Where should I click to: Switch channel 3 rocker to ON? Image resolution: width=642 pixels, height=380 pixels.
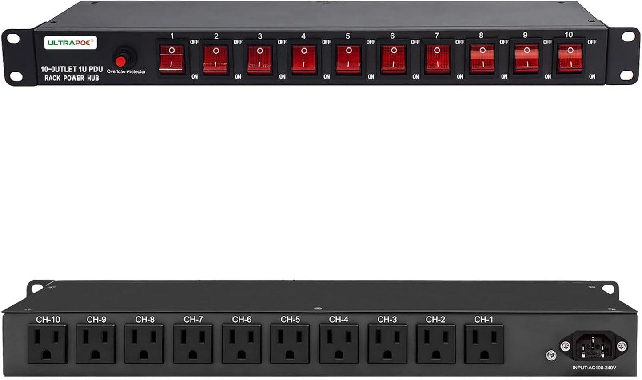(x=259, y=58)
